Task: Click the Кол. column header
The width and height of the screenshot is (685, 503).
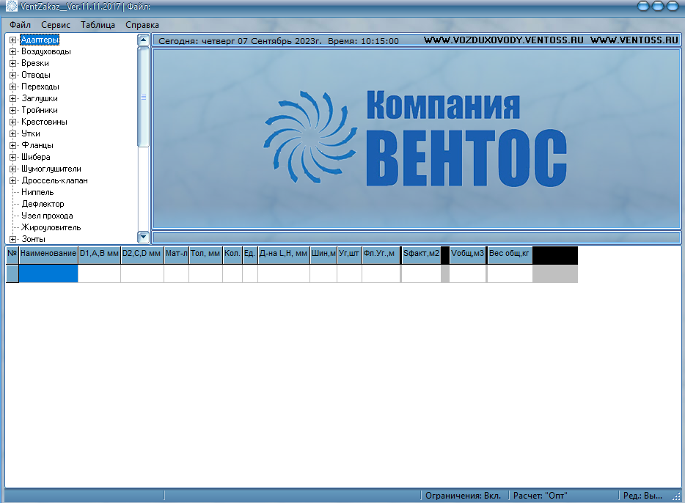Action: pos(232,255)
